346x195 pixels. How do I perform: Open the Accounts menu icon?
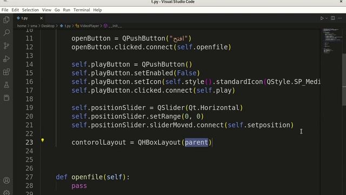(6, 180)
